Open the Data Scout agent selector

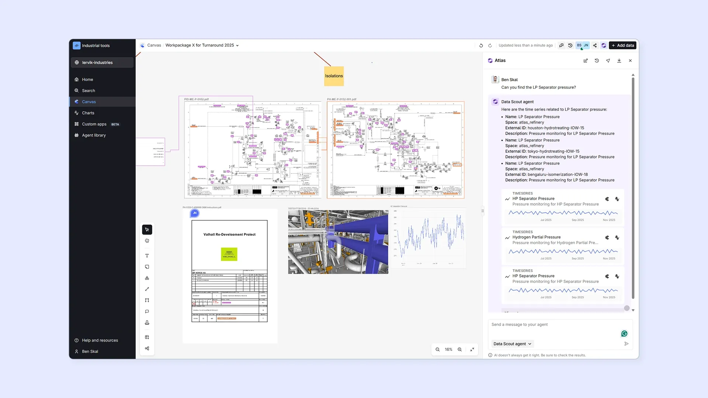(512, 344)
